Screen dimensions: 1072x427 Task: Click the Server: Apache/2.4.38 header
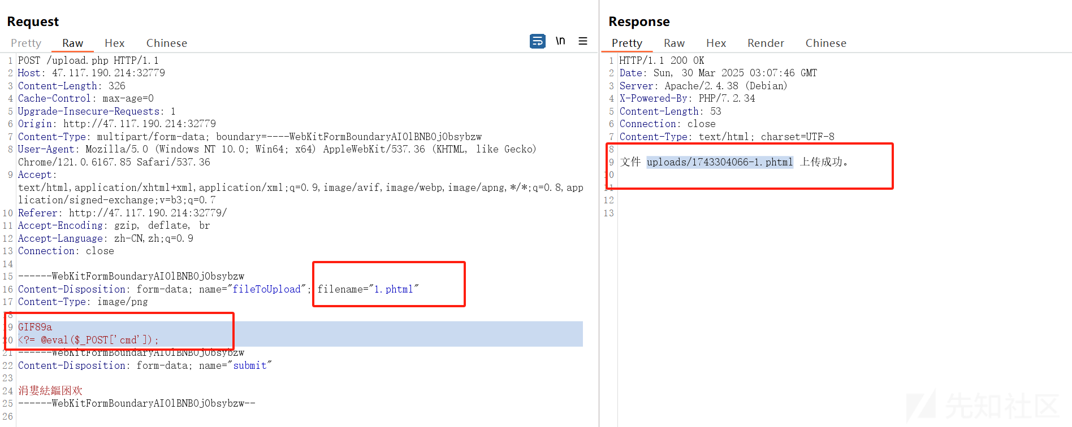703,86
